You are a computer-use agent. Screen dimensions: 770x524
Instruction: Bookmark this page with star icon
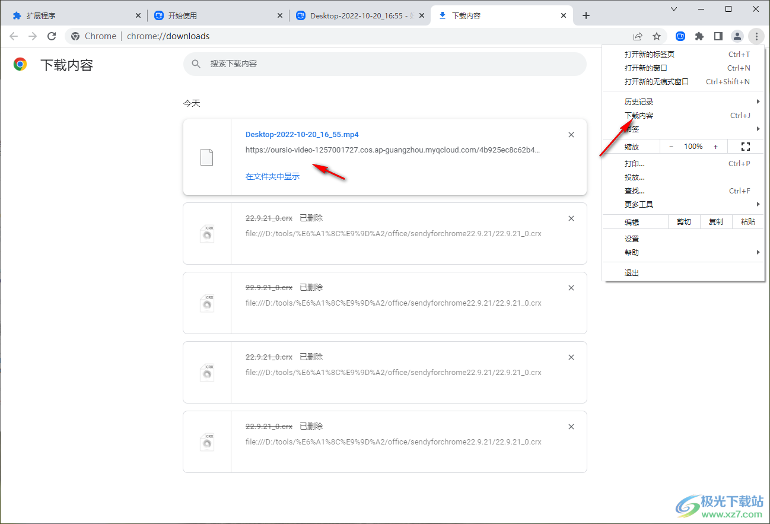(x=657, y=36)
